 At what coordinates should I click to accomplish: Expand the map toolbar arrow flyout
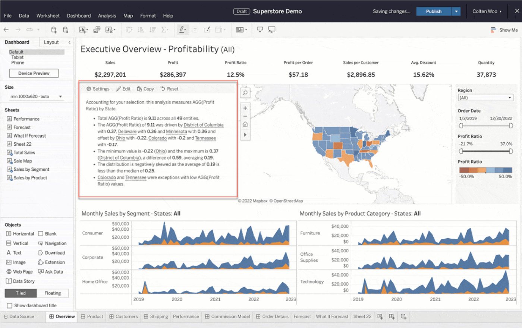click(x=245, y=135)
